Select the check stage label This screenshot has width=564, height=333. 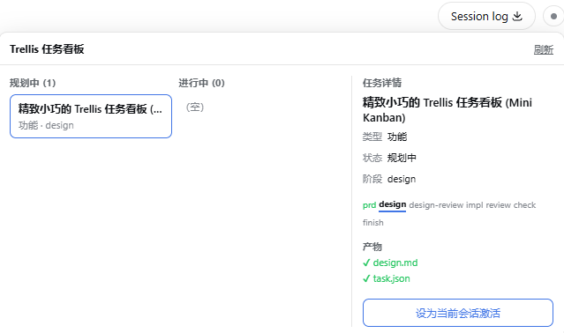pyautogui.click(x=524, y=205)
